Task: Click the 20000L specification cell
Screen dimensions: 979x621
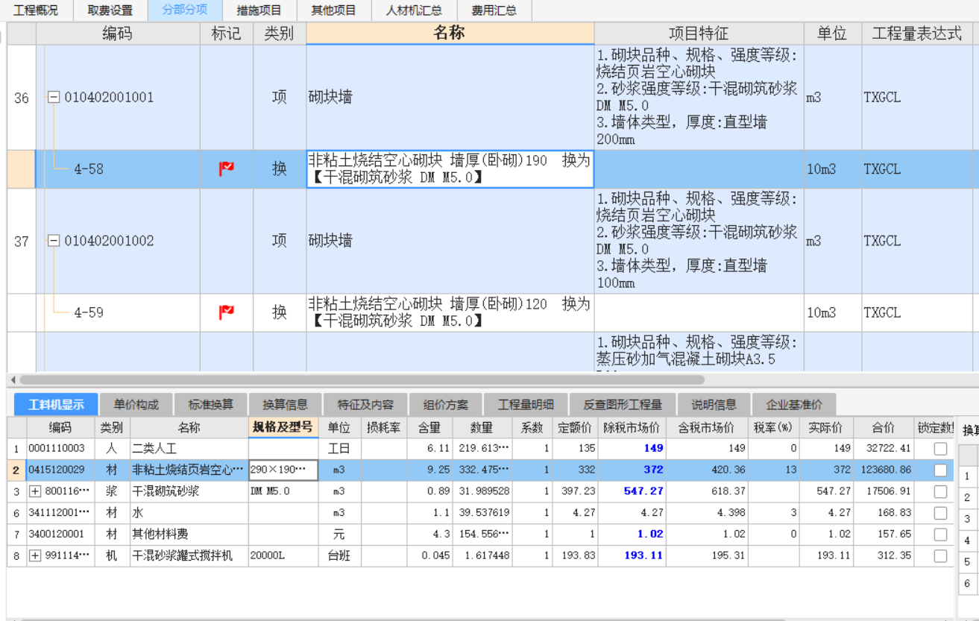Action: (x=283, y=555)
